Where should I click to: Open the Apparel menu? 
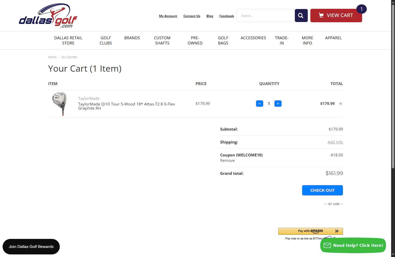click(333, 38)
